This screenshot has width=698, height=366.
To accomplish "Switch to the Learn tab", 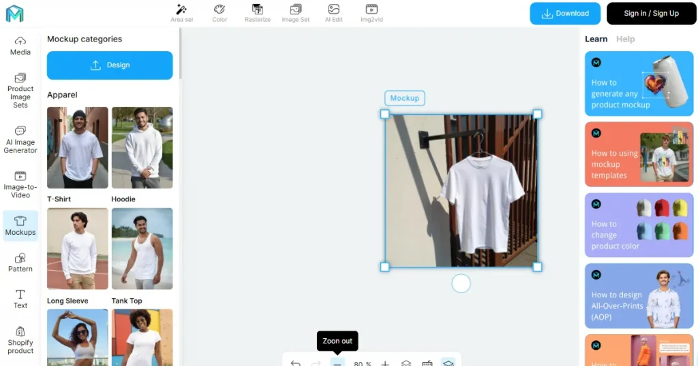I will coord(596,39).
